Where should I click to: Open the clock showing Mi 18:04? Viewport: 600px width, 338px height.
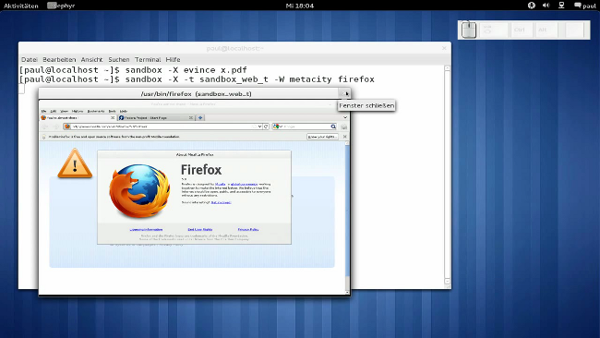coord(300,6)
